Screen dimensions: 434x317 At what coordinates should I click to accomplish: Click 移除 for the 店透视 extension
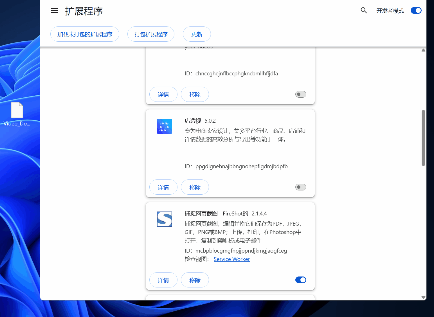tap(195, 187)
